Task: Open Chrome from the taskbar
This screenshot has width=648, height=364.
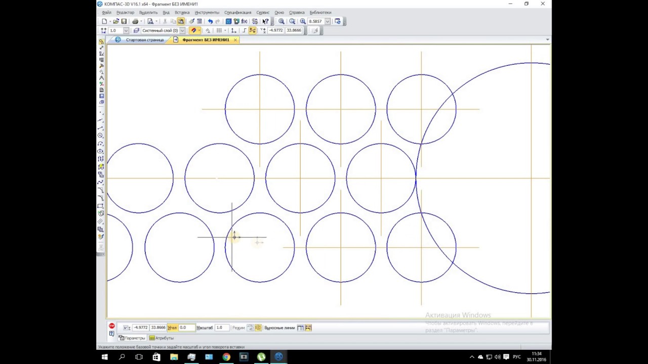Action: tap(226, 357)
